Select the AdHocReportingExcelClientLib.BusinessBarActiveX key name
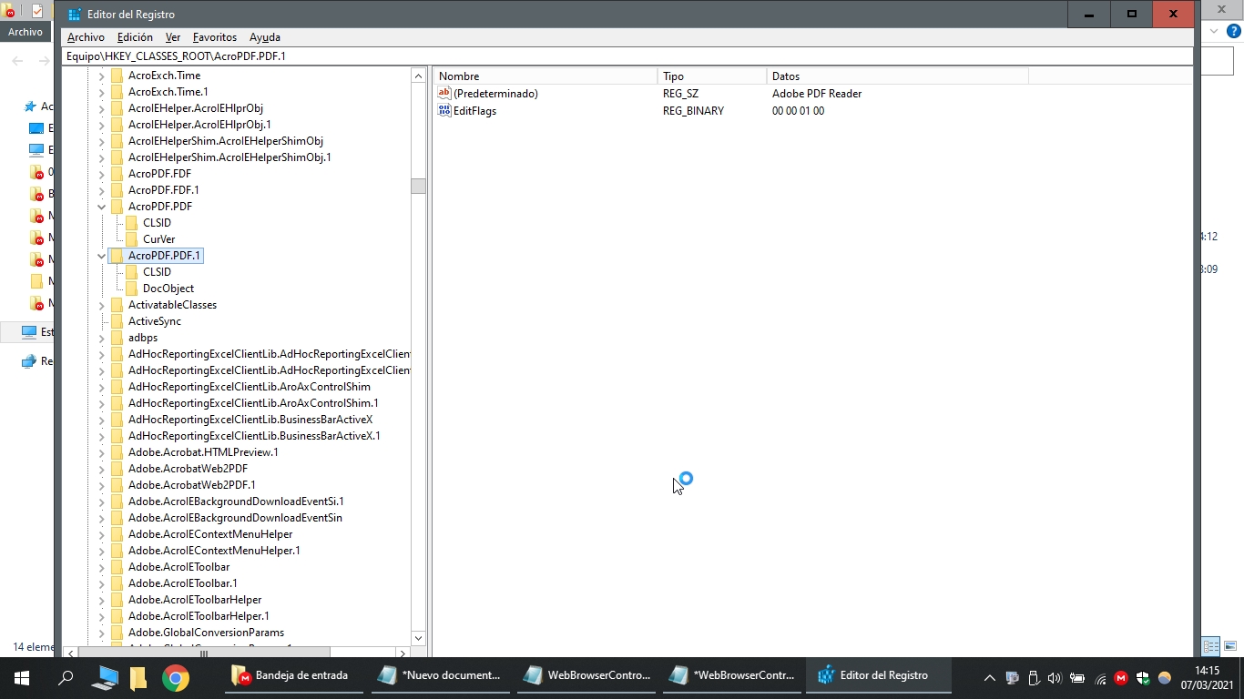The image size is (1244, 699). click(250, 420)
